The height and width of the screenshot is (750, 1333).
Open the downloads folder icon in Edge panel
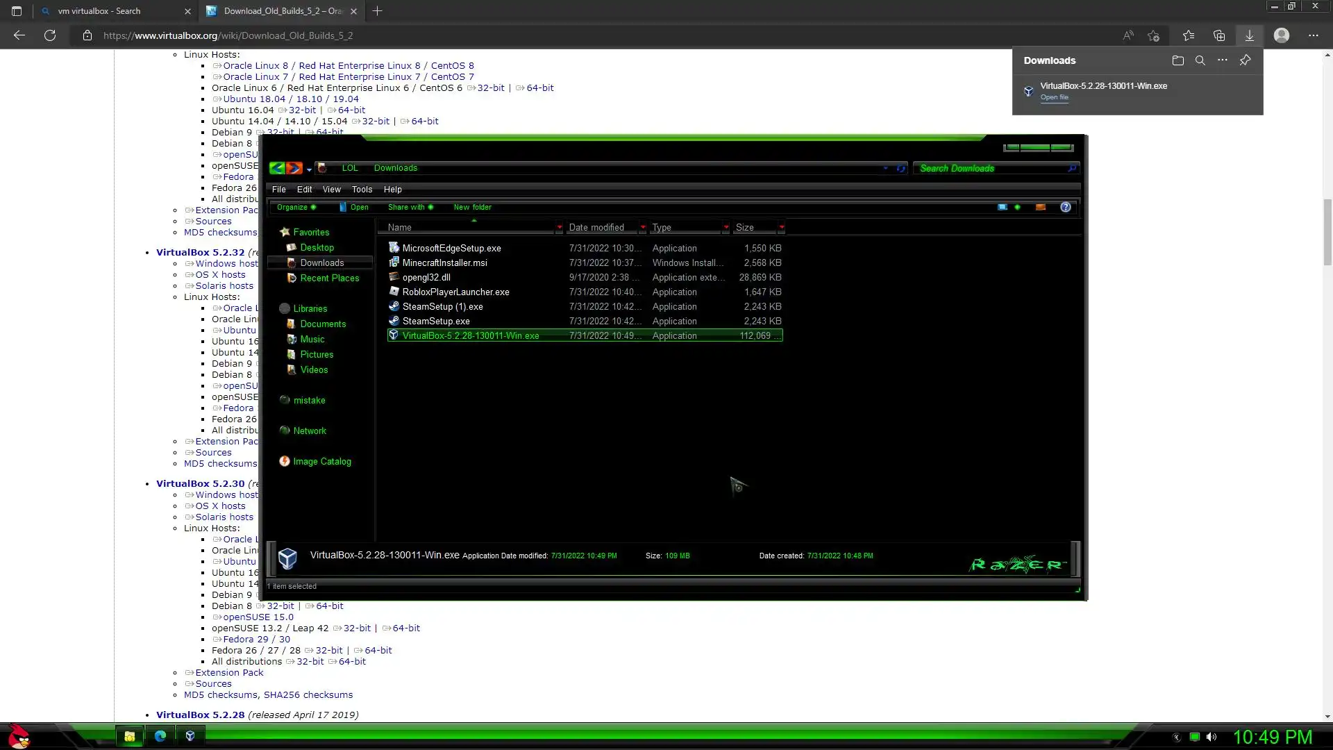[1177, 60]
